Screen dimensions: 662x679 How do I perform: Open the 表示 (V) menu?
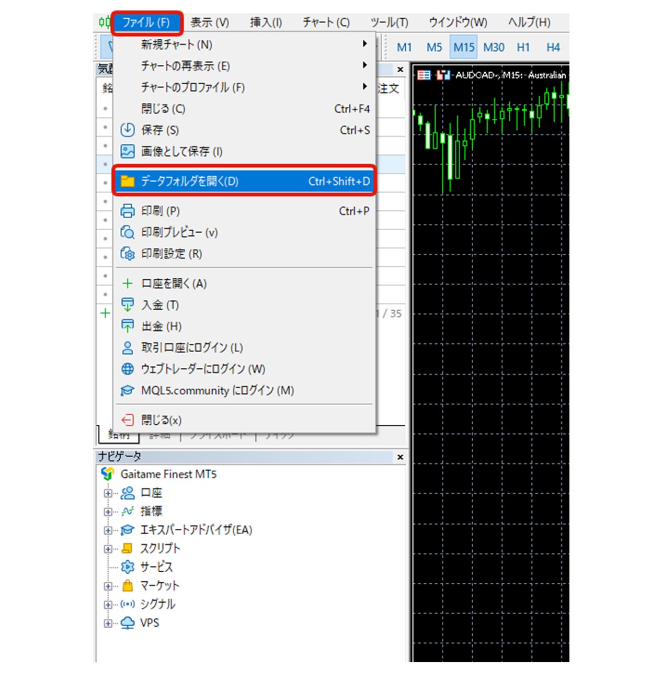click(x=209, y=22)
